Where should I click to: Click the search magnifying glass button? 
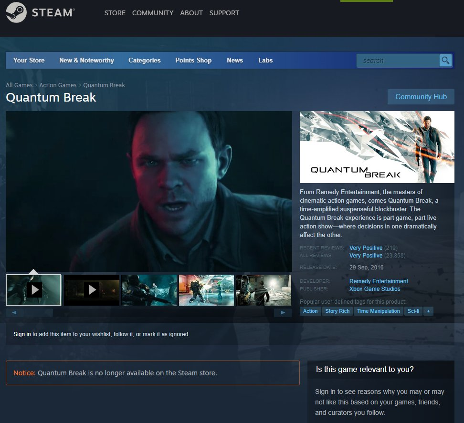(445, 60)
